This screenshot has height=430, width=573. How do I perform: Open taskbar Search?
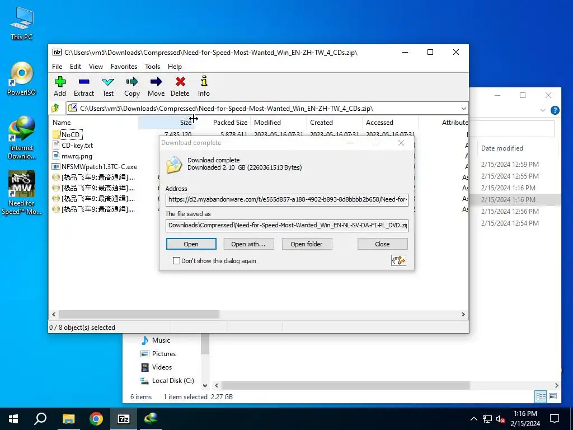point(40,419)
